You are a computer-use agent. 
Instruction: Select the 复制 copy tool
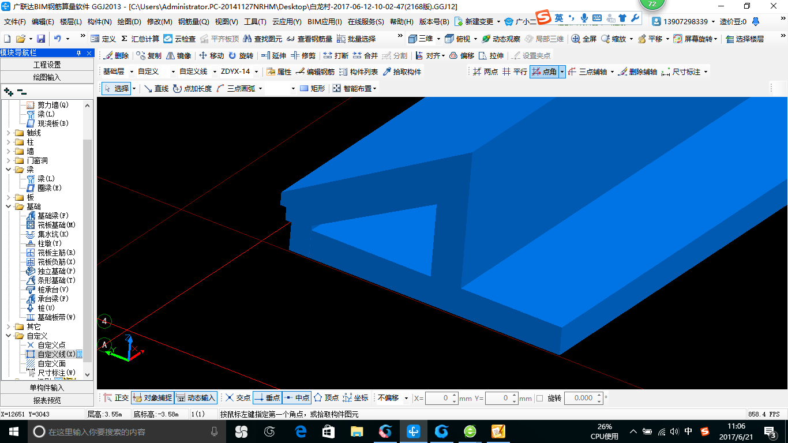point(149,55)
